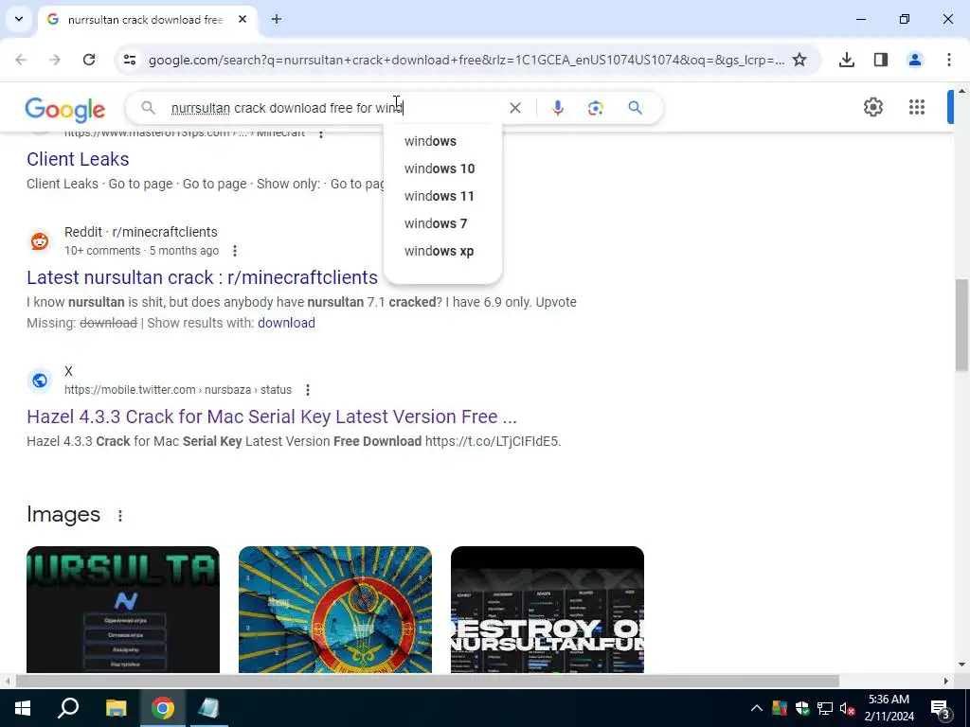Submit search with blue magnifier icon
This screenshot has height=727, width=970.
point(635,108)
